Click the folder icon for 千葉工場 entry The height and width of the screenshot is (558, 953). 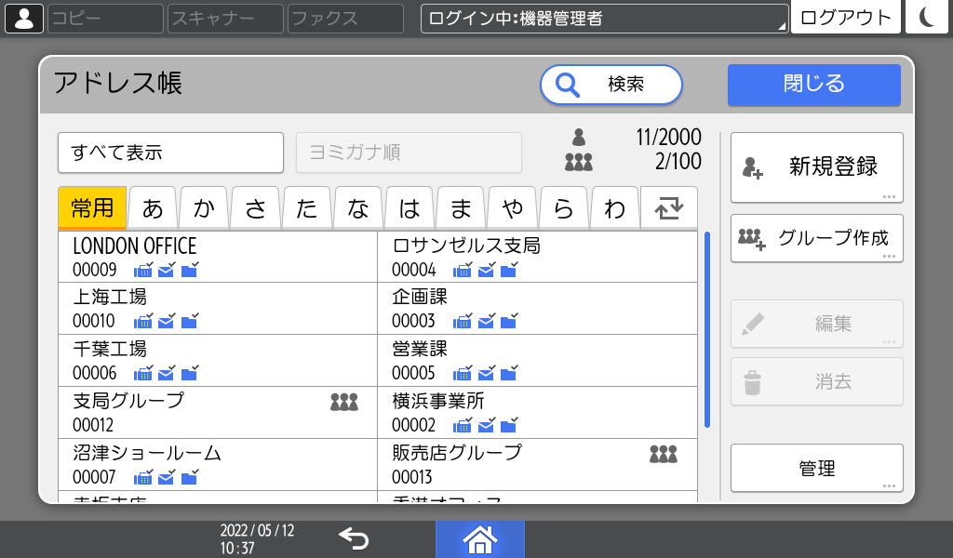[x=189, y=373]
